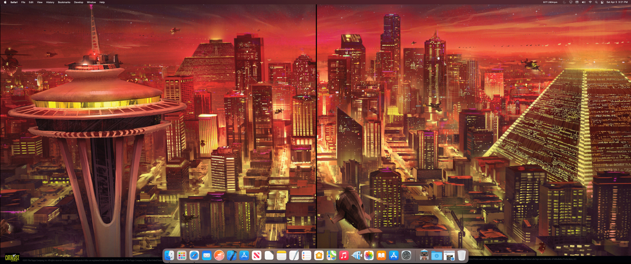Restore the minimized Safari window thumbnail

pyautogui.click(x=449, y=255)
